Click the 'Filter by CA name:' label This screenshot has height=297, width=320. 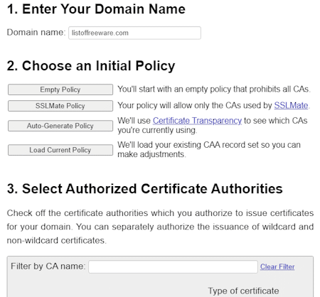[48, 266]
